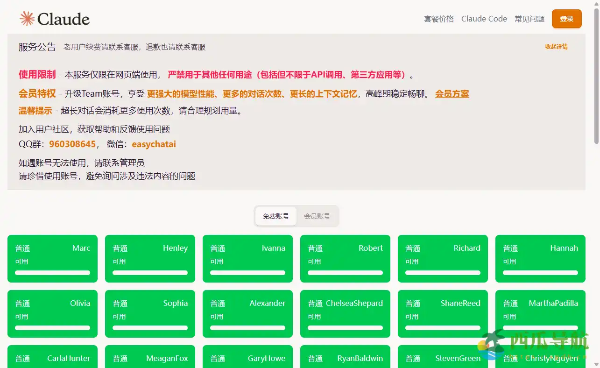Viewport: 600px width, 368px height.
Task: Go to 常见问题 FAQ page
Action: pos(529,19)
